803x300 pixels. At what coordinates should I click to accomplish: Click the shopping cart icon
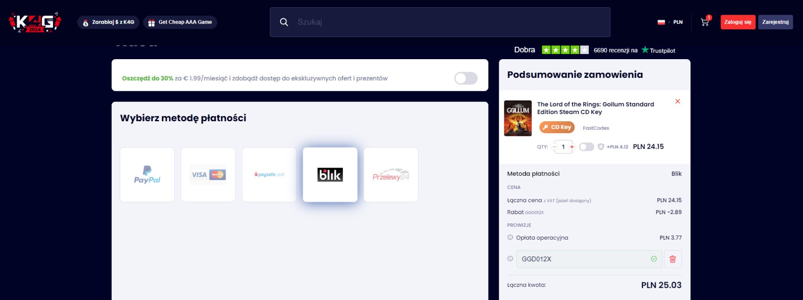[x=705, y=22]
